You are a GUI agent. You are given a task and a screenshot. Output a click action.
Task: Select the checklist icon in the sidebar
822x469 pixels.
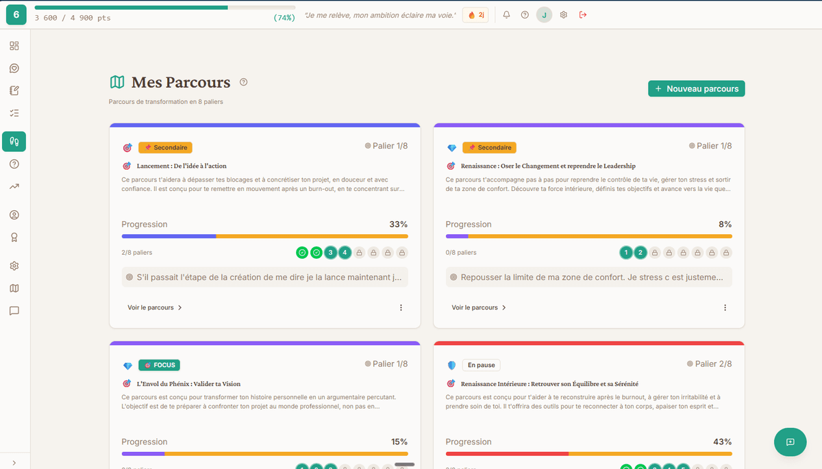click(15, 112)
